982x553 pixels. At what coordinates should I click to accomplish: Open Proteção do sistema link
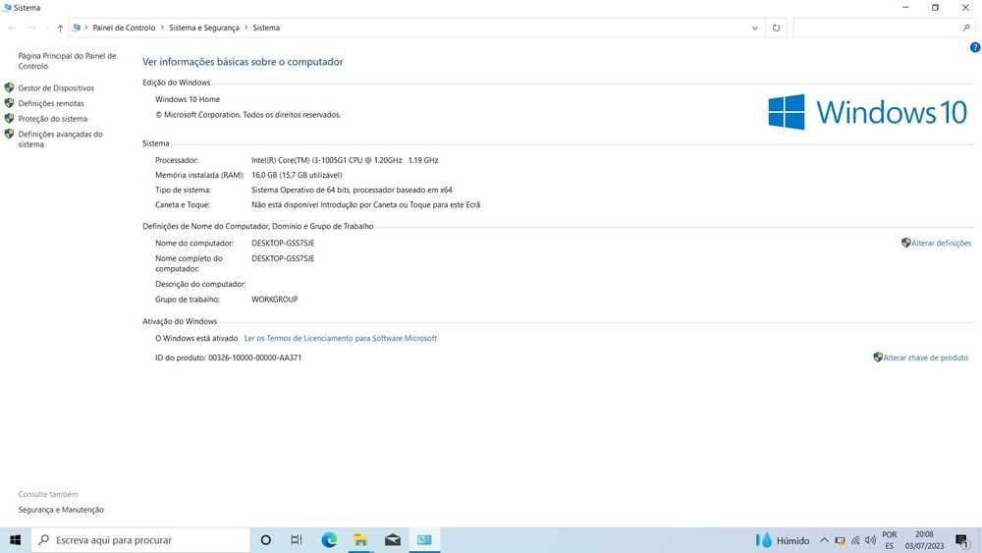pyautogui.click(x=53, y=119)
